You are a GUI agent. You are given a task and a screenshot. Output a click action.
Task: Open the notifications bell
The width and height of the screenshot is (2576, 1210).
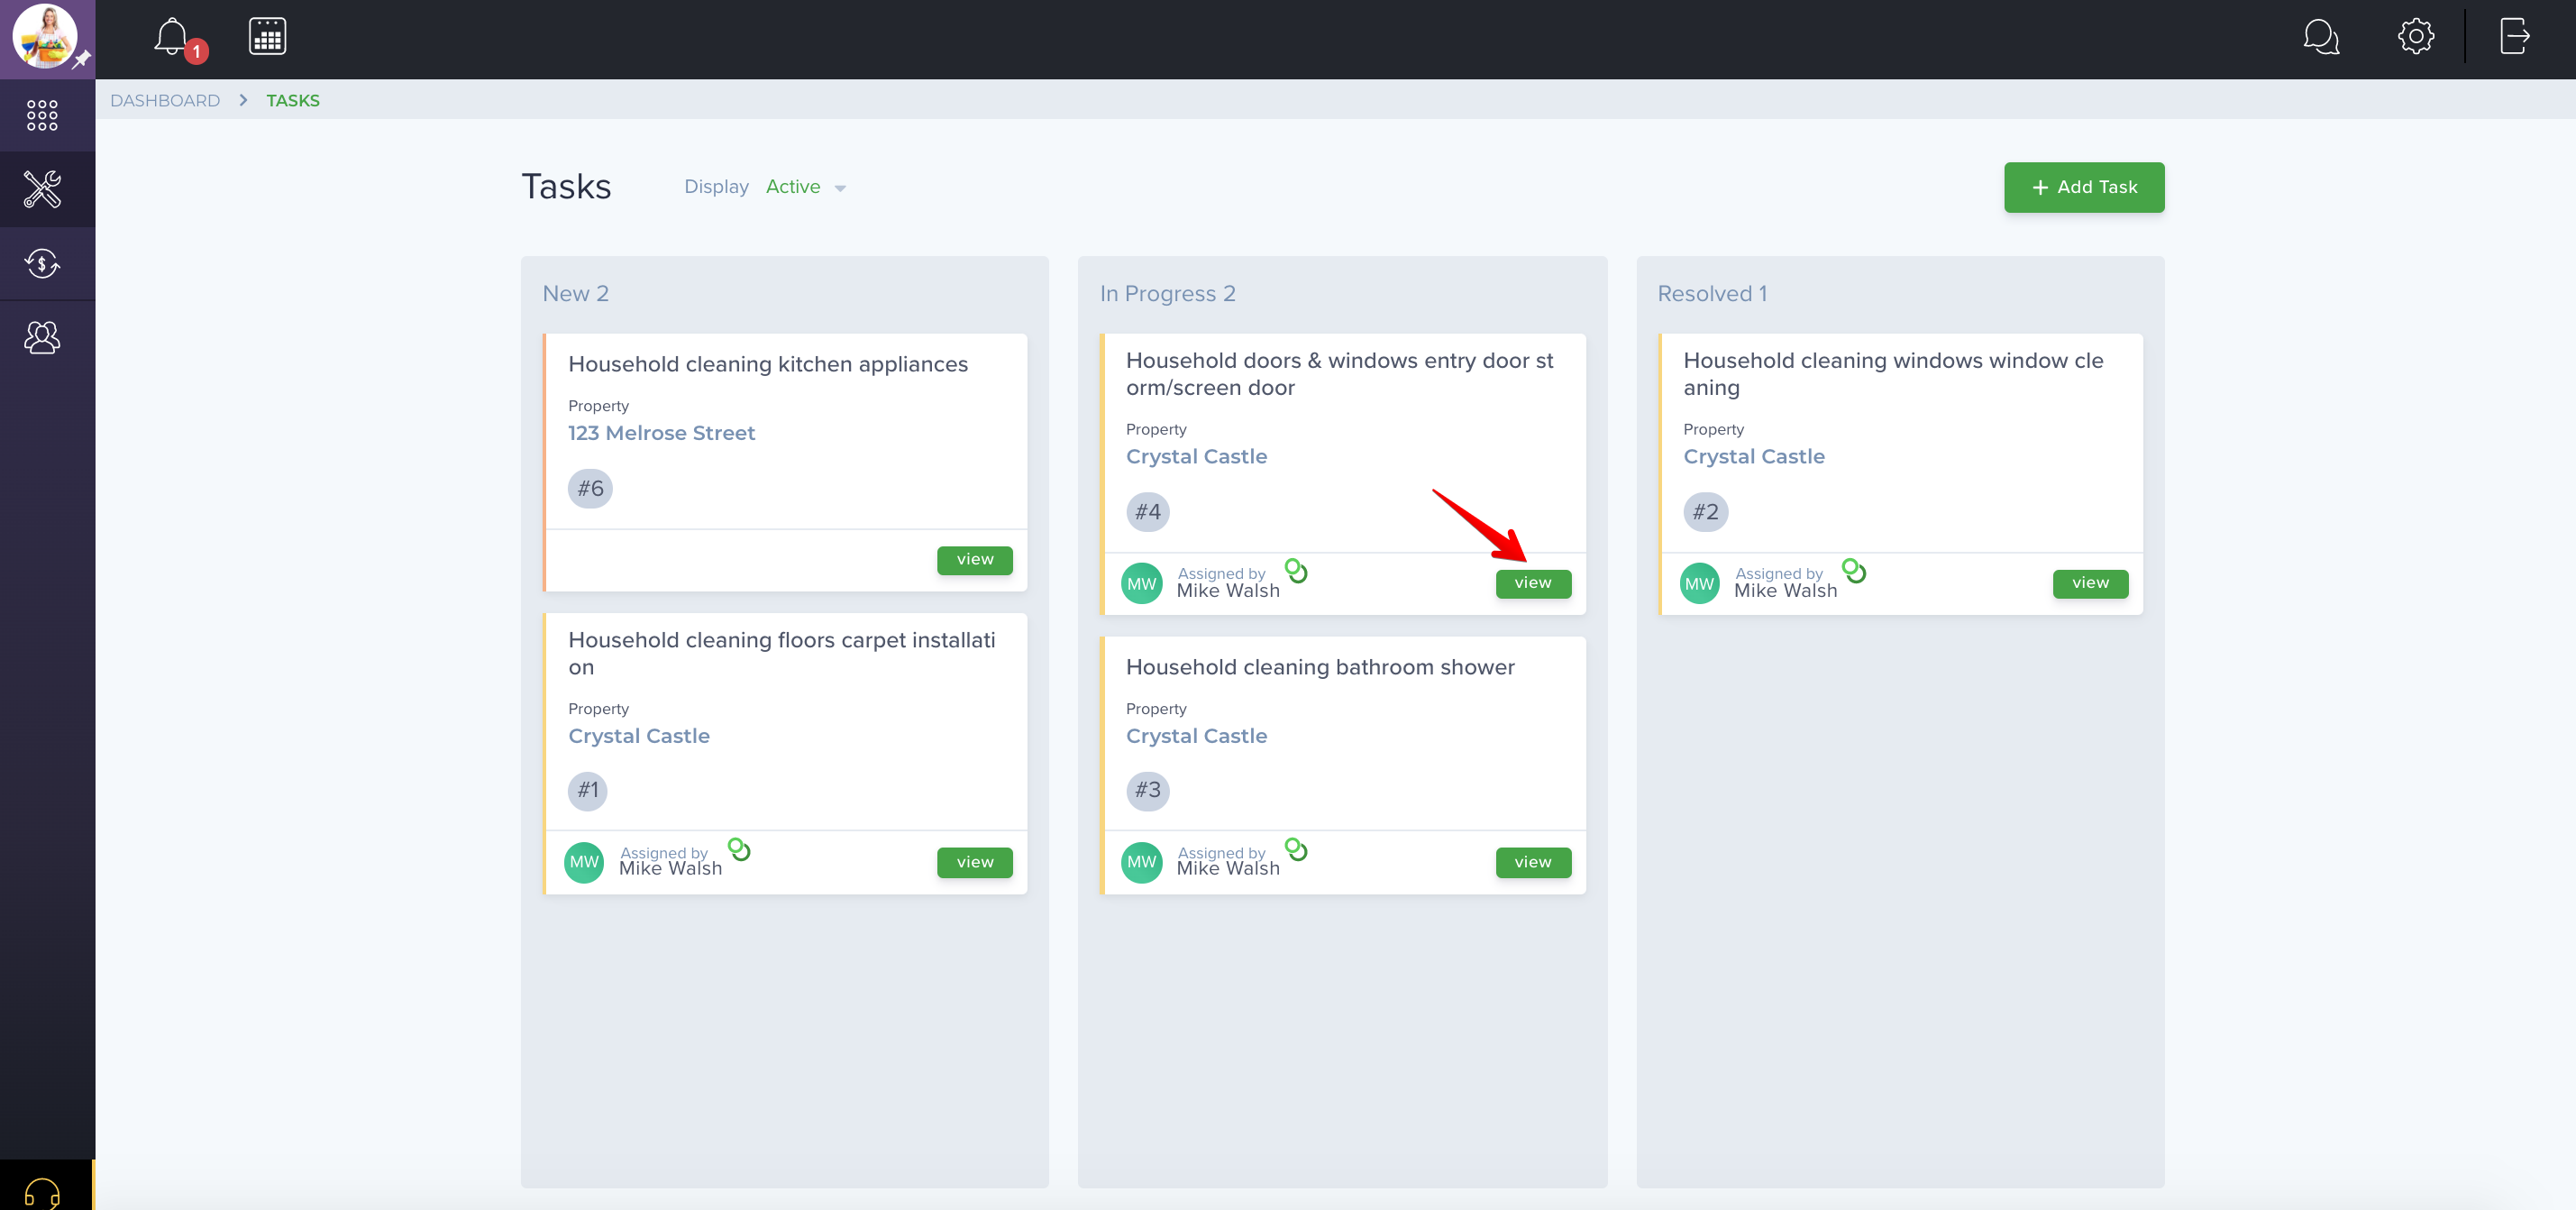[x=171, y=37]
